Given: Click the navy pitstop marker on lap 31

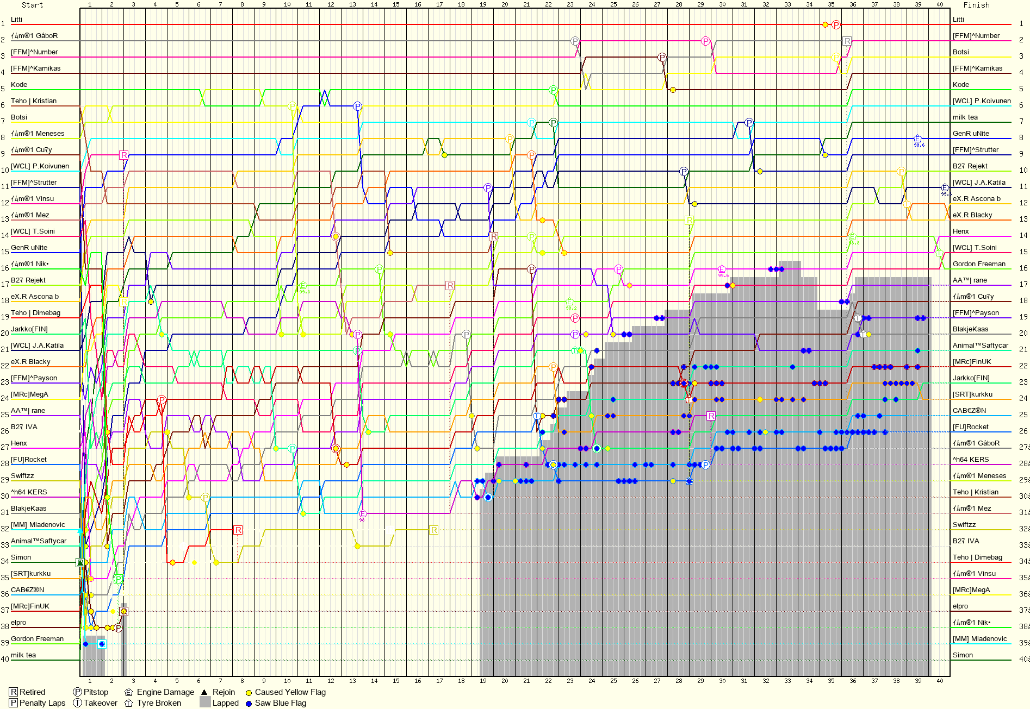Looking at the screenshot, I should click(749, 122).
